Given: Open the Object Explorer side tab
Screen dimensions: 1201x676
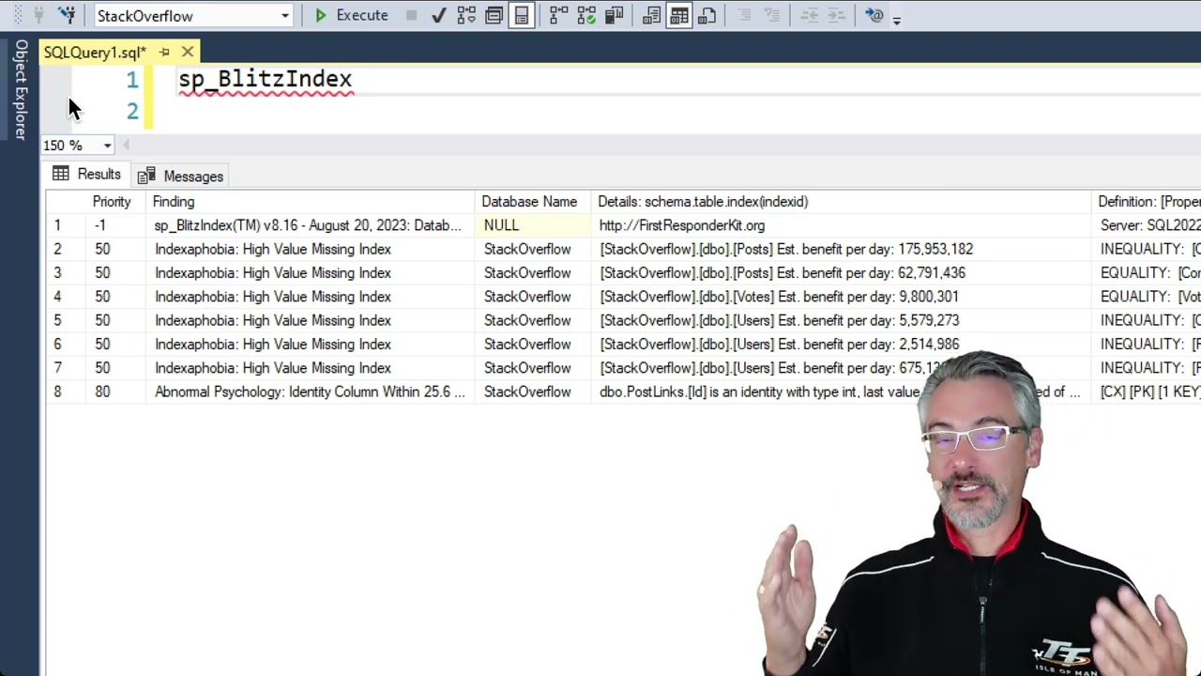Looking at the screenshot, I should click(20, 89).
